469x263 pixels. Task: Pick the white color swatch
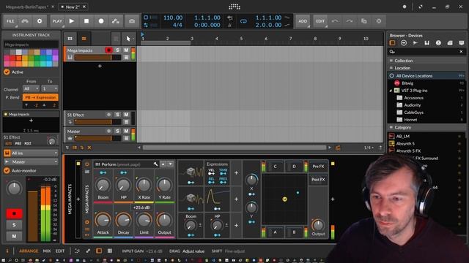18,52
